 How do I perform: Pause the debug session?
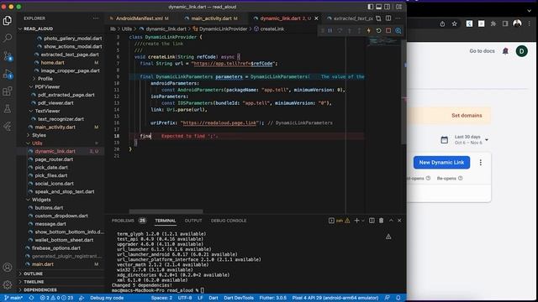[330, 30]
